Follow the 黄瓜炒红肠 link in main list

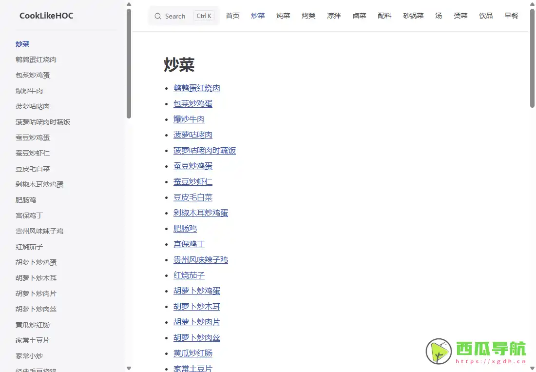click(x=193, y=353)
